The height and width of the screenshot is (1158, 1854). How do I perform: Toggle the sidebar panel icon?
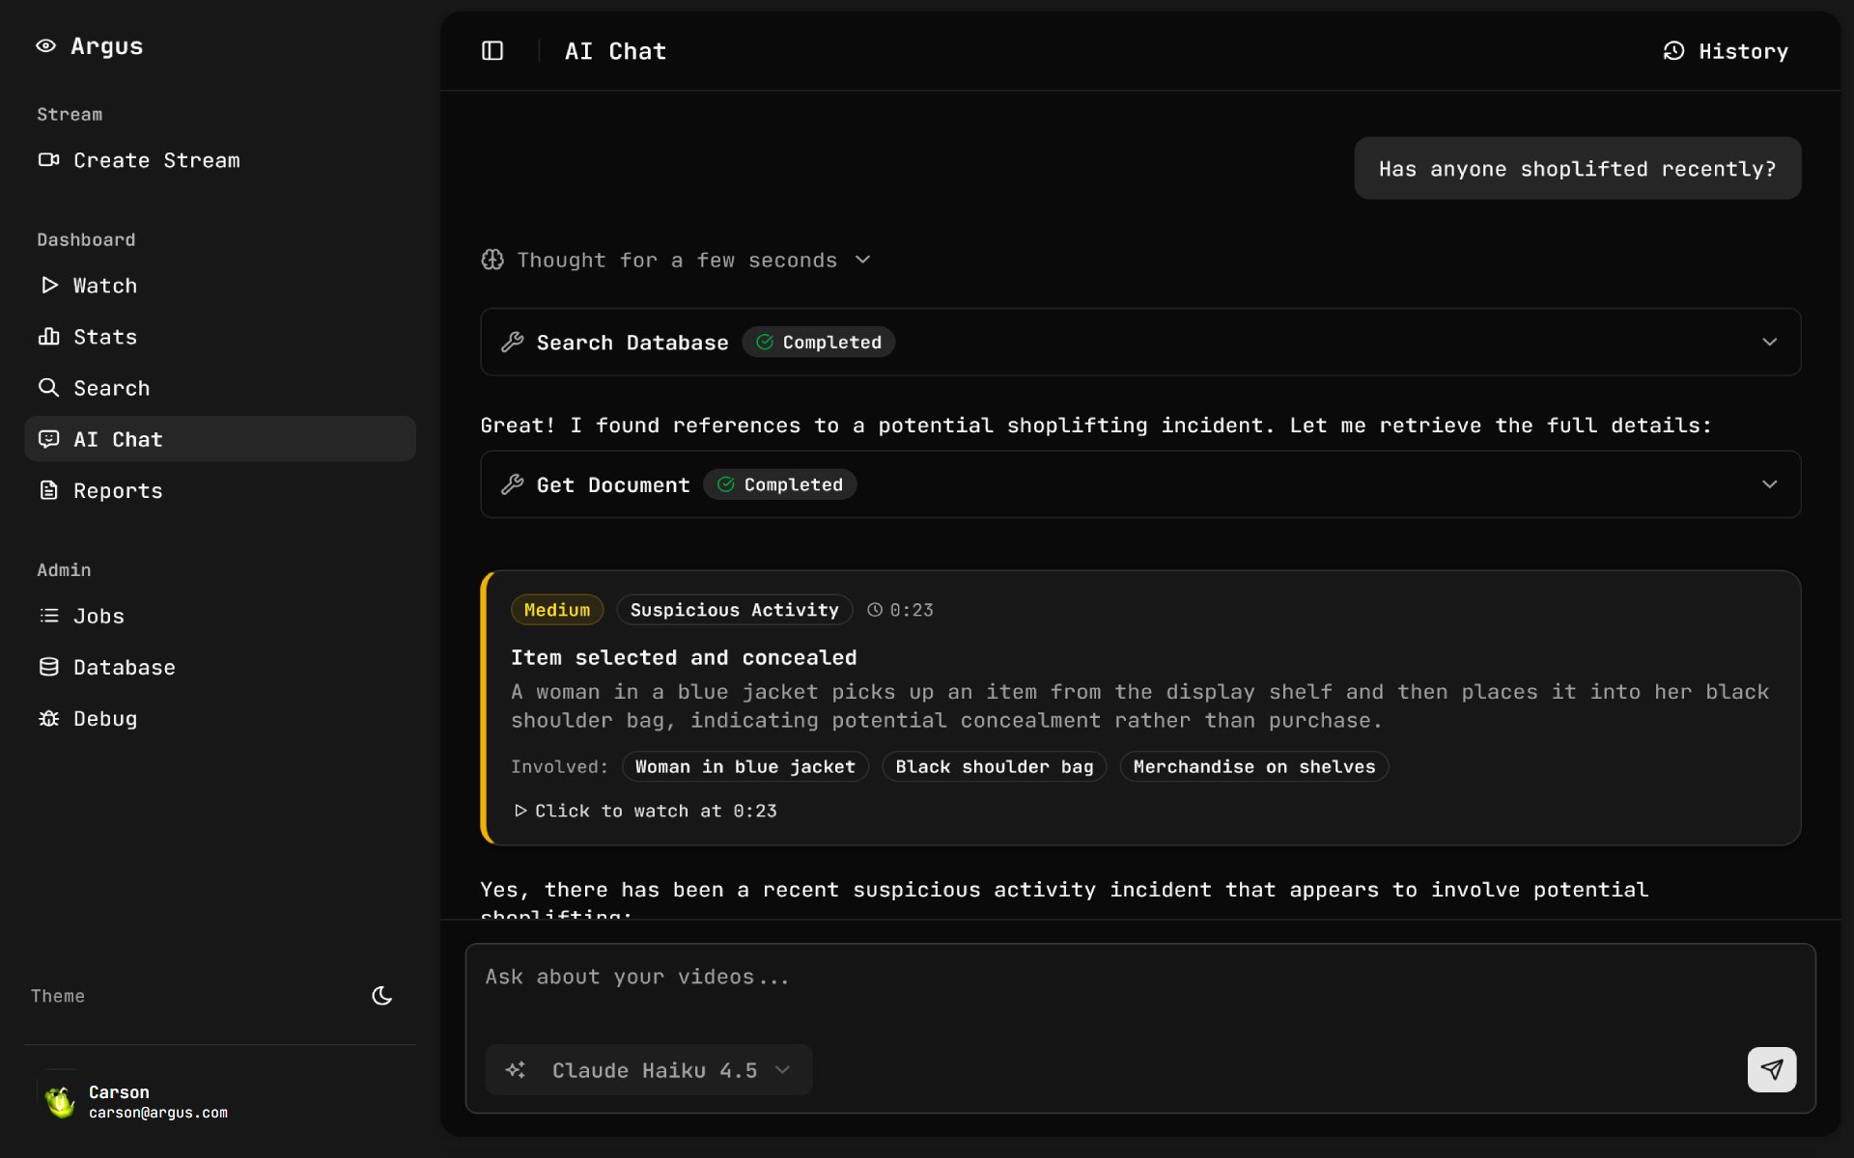(492, 51)
